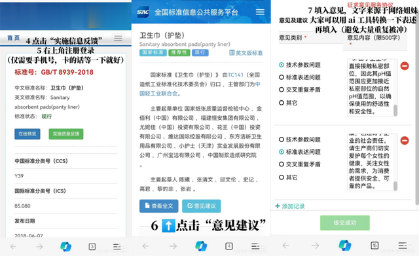Open hamburger menu in SAC platform header
Screen dimensions: 419x256
[x=260, y=12]
